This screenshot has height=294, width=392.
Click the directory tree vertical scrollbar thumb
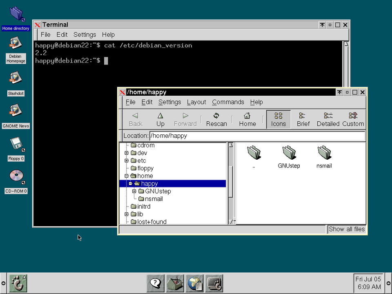click(x=231, y=181)
